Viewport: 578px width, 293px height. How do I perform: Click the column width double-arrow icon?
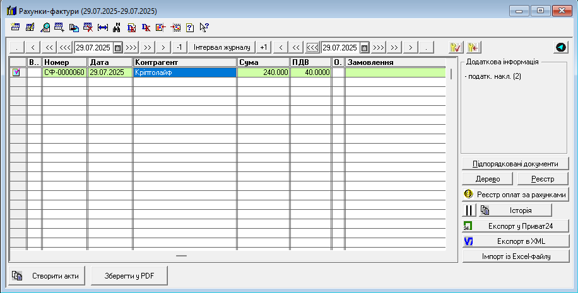tap(102, 28)
